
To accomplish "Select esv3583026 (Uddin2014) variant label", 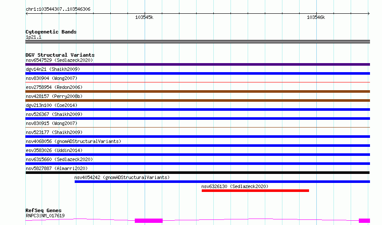I will coord(54,150).
